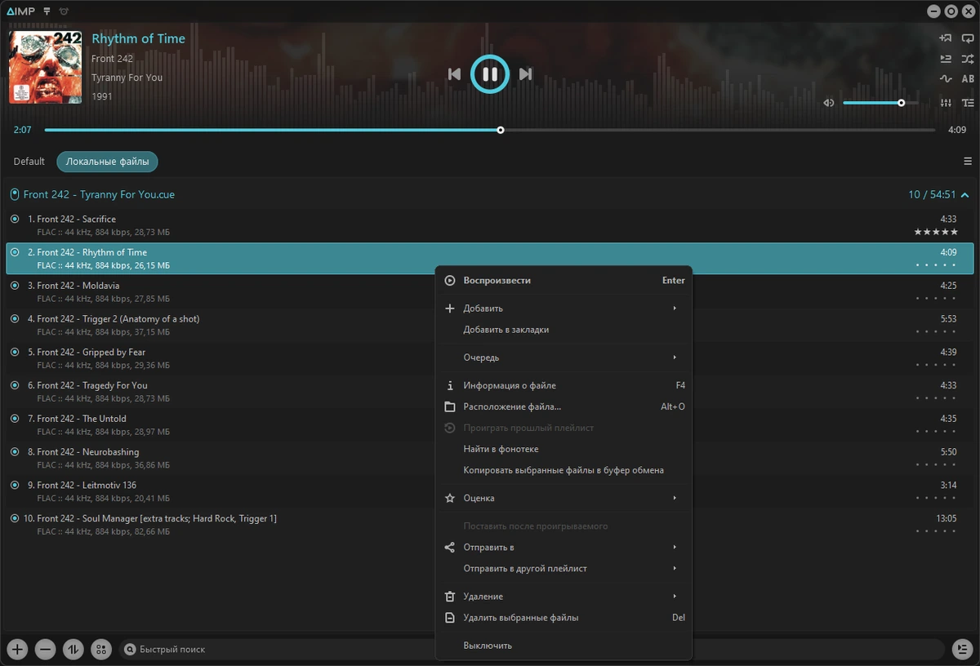Open Информация о файле menu entry
Viewport: 980px width, 666px height.
[x=563, y=385]
